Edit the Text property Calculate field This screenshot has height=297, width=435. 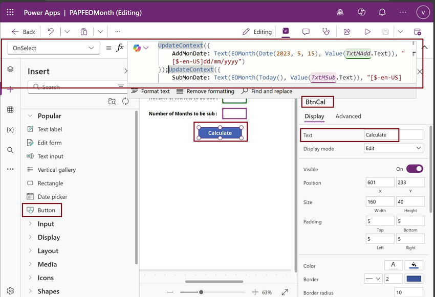[x=394, y=135]
